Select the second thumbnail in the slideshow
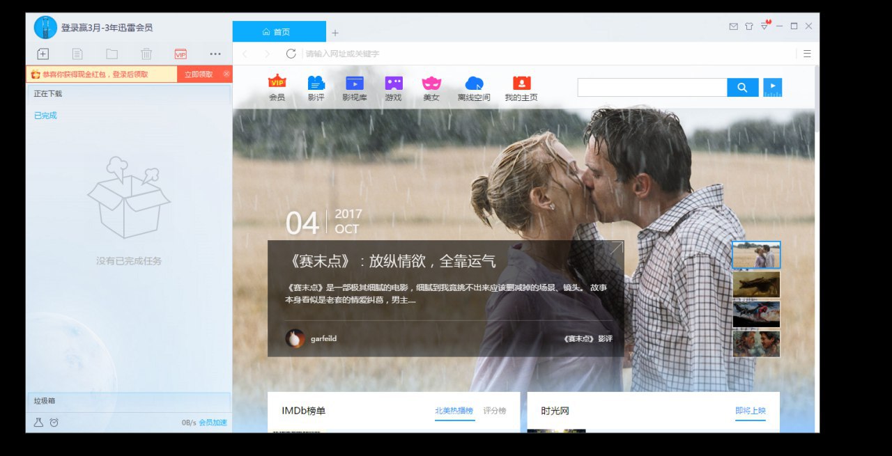This screenshot has height=456, width=892. 756,285
